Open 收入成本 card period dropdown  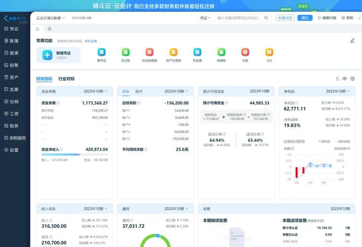coord(96,208)
